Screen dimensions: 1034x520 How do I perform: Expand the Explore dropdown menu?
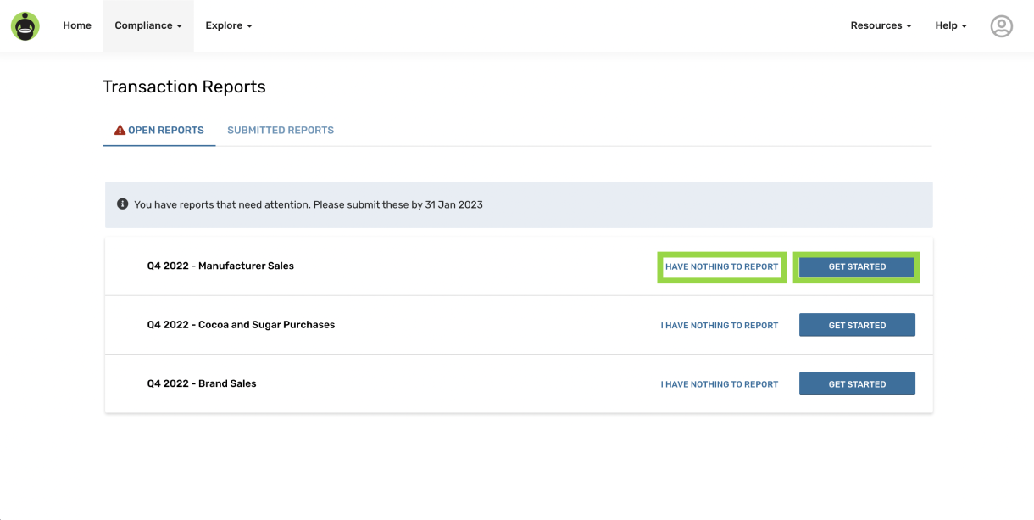[229, 25]
